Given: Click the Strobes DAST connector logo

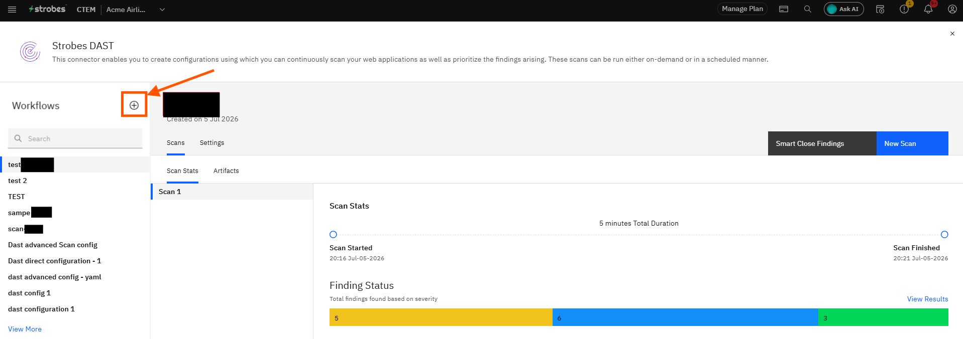Looking at the screenshot, I should [30, 52].
